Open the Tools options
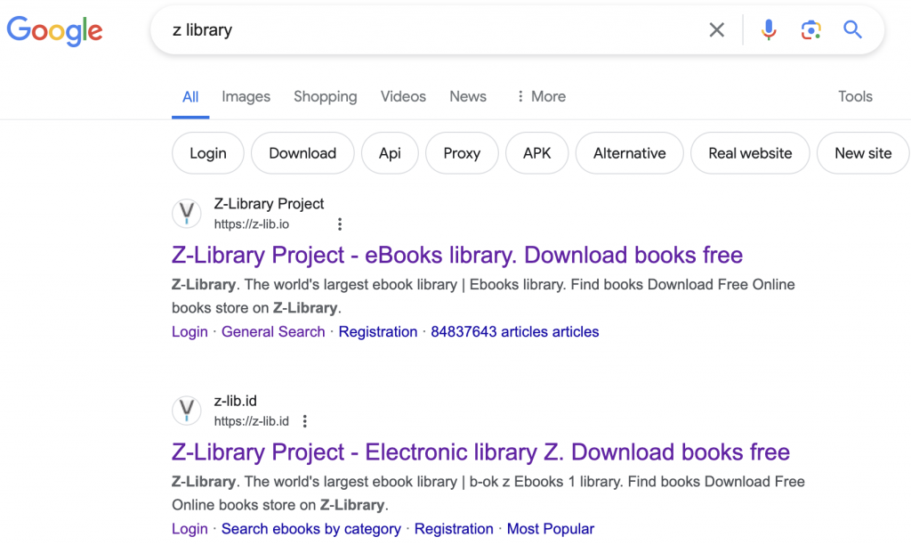 pyautogui.click(x=855, y=96)
